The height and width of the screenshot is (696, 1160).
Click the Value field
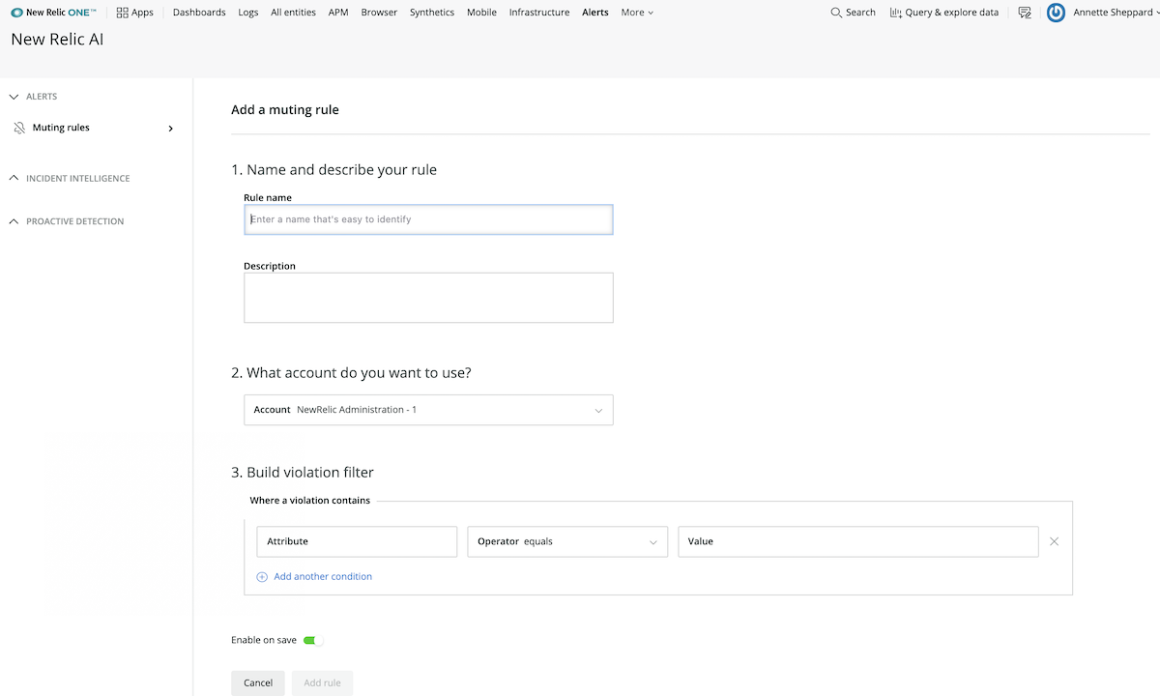858,541
